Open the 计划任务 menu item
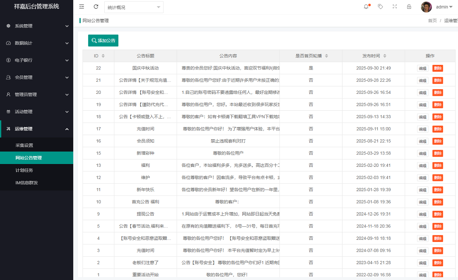The image size is (458, 280). click(x=24, y=170)
